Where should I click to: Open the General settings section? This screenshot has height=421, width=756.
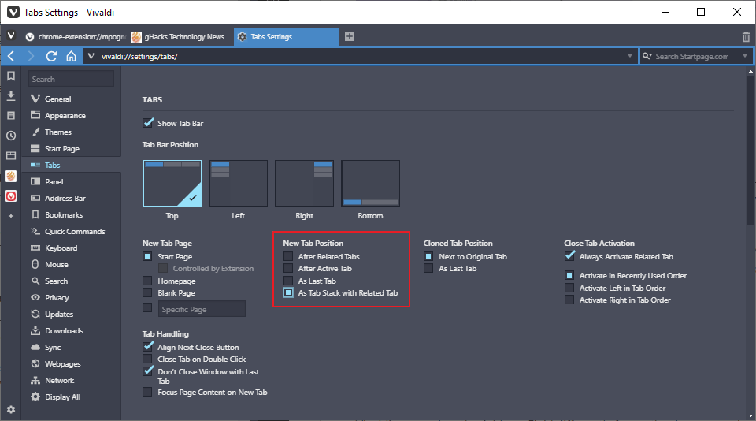click(x=71, y=99)
